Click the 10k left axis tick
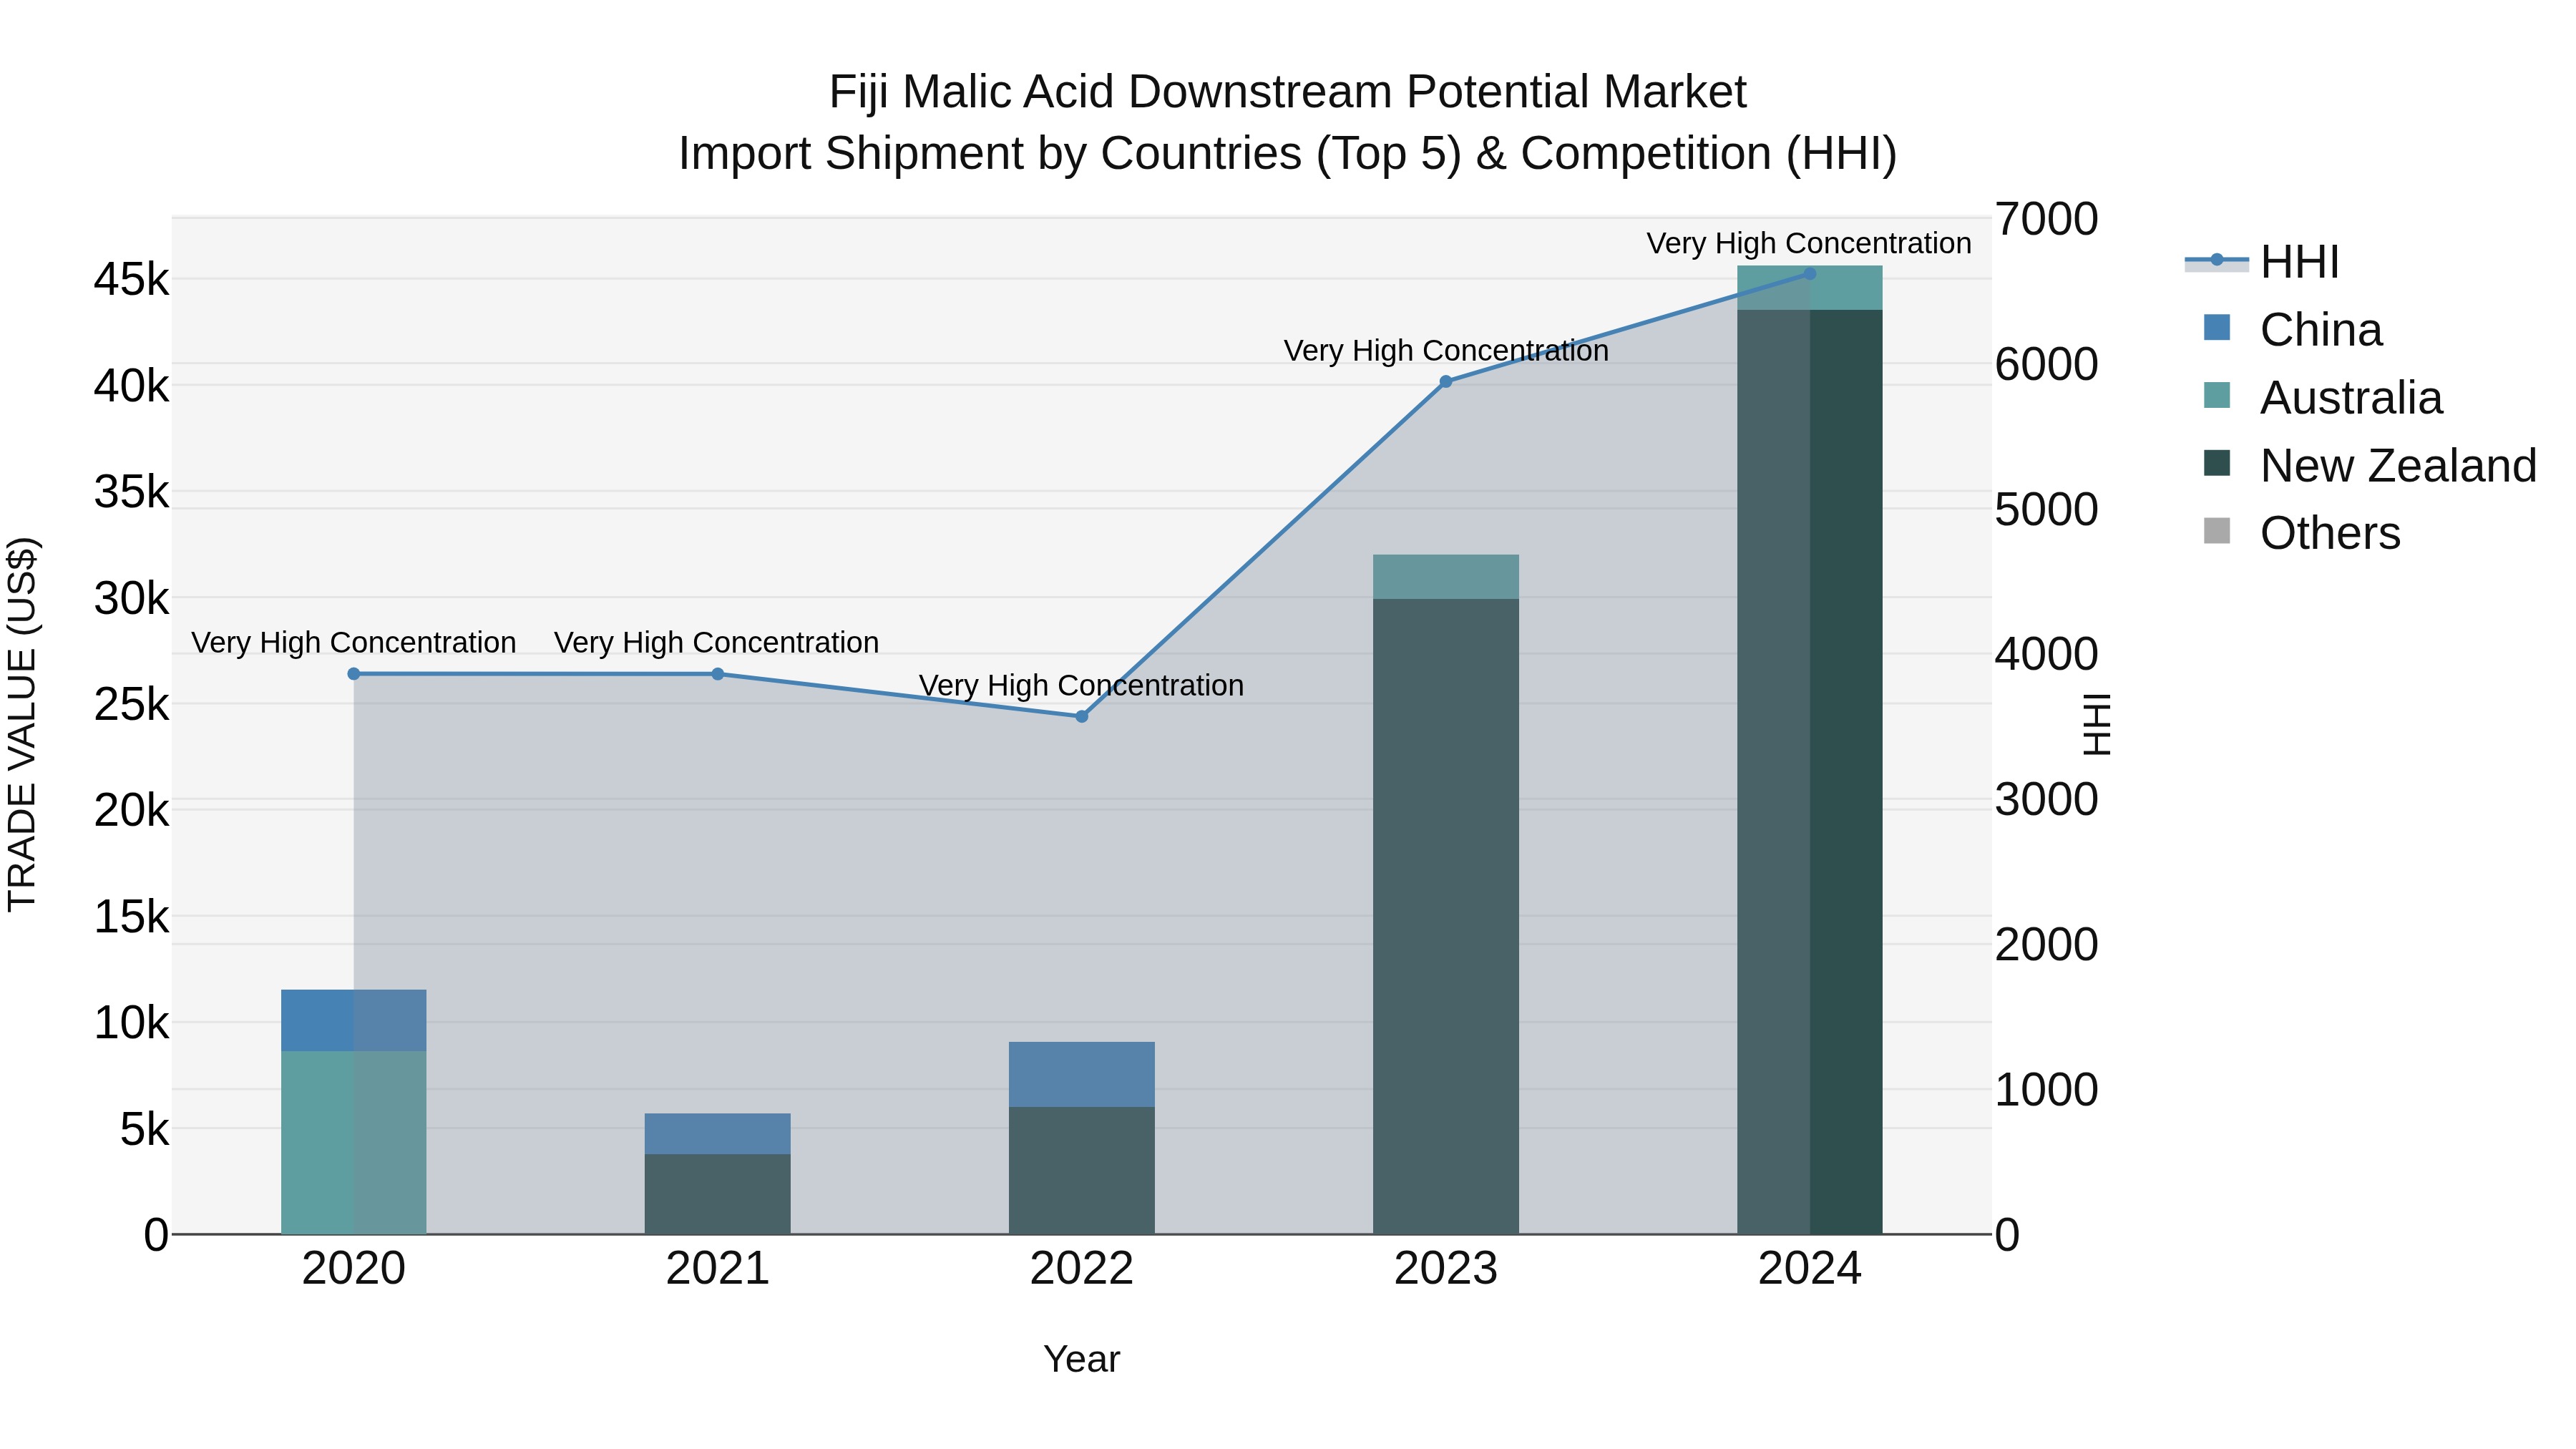 [132, 1023]
